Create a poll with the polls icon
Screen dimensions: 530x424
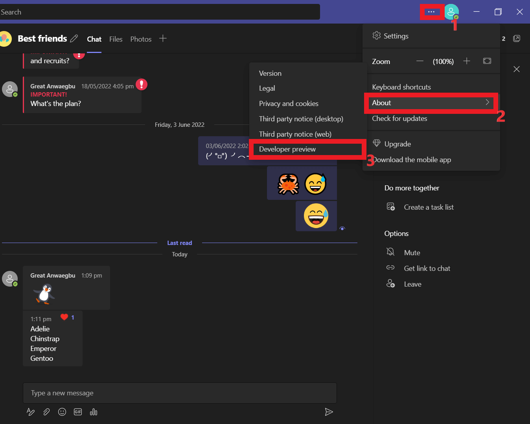94,412
